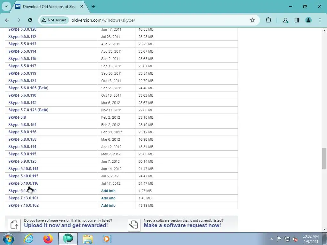
Task: Open the Skype 5.5.0.115 link
Action: click(x=22, y=59)
